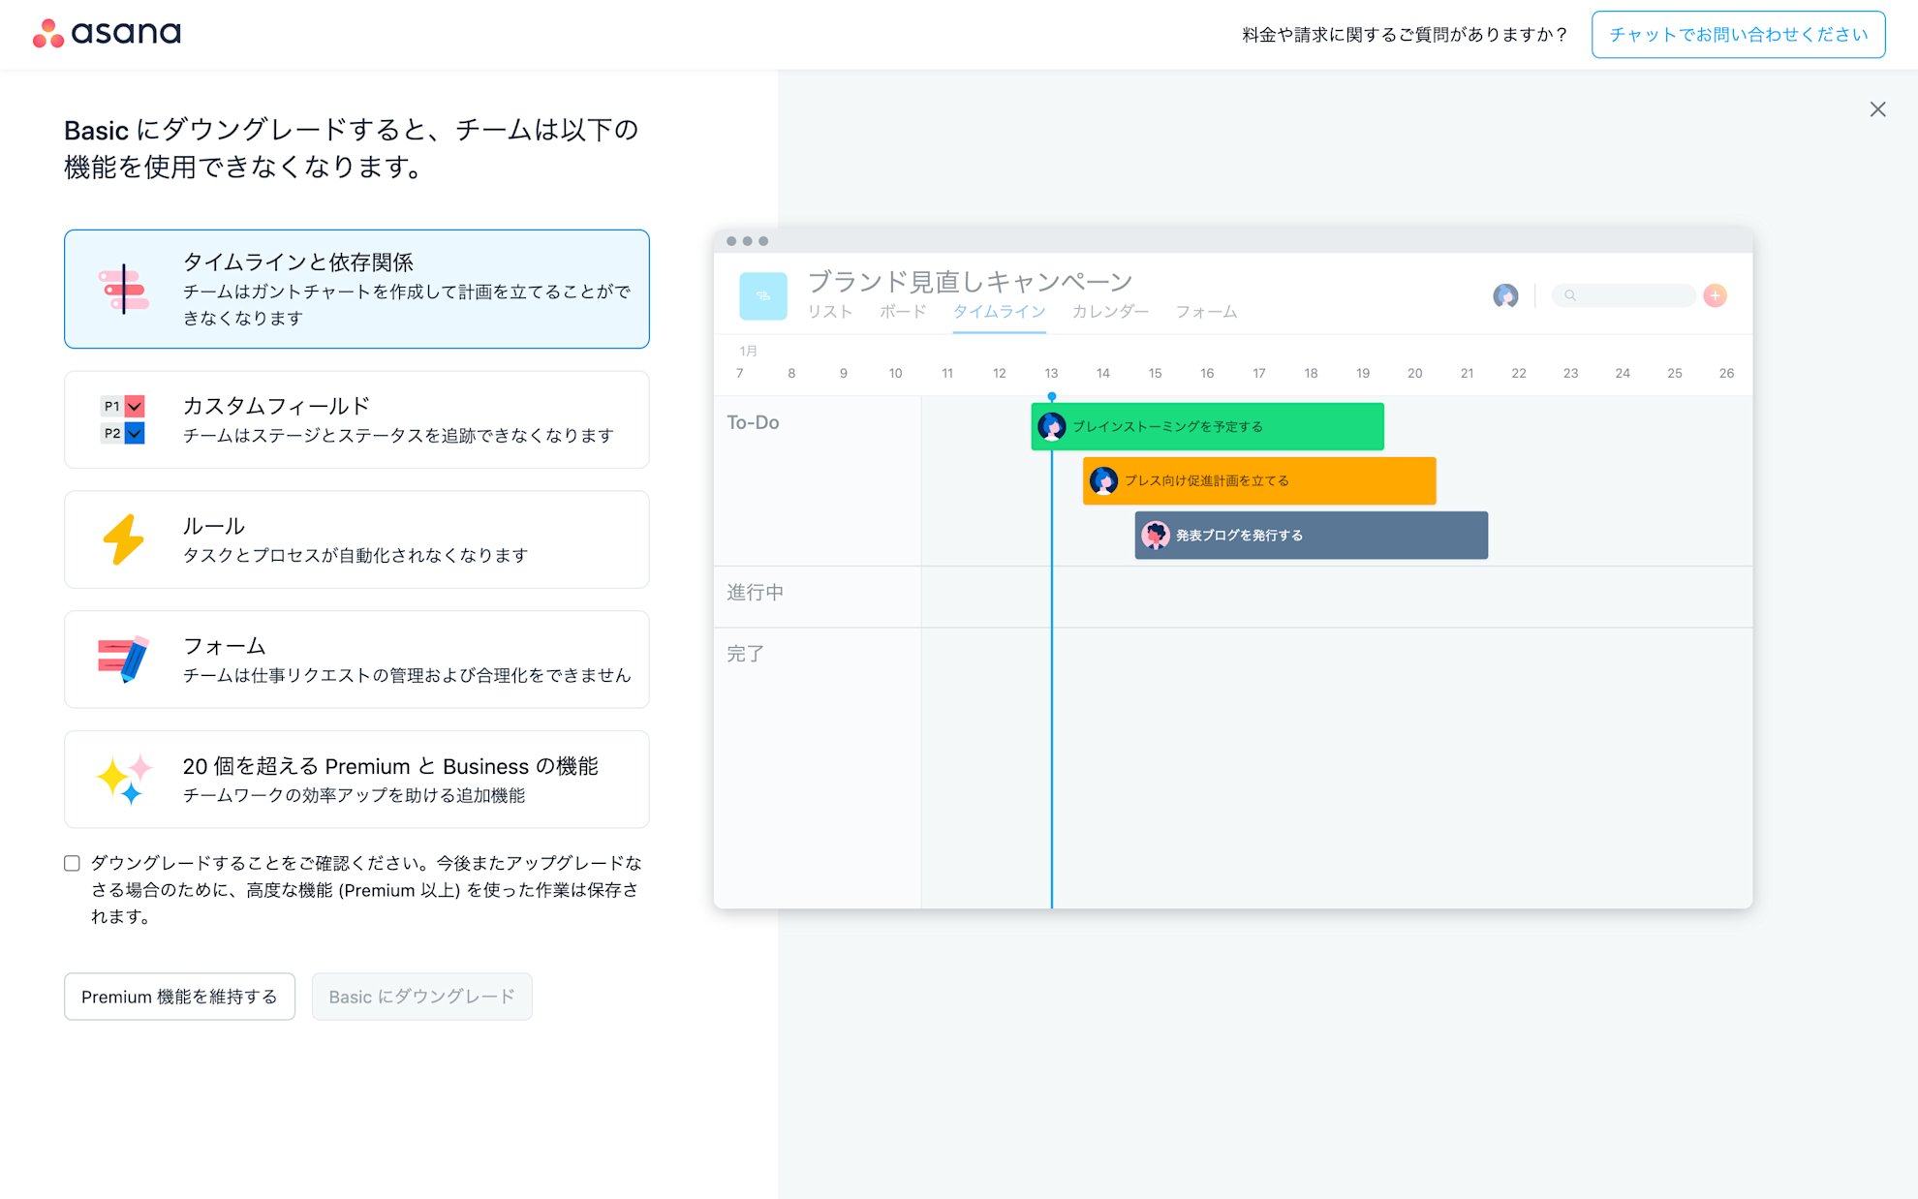
Task: Open the カレンダー tab in the preview
Action: pos(1110,312)
